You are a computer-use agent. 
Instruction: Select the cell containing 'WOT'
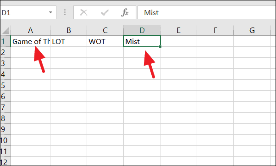coord(105,41)
